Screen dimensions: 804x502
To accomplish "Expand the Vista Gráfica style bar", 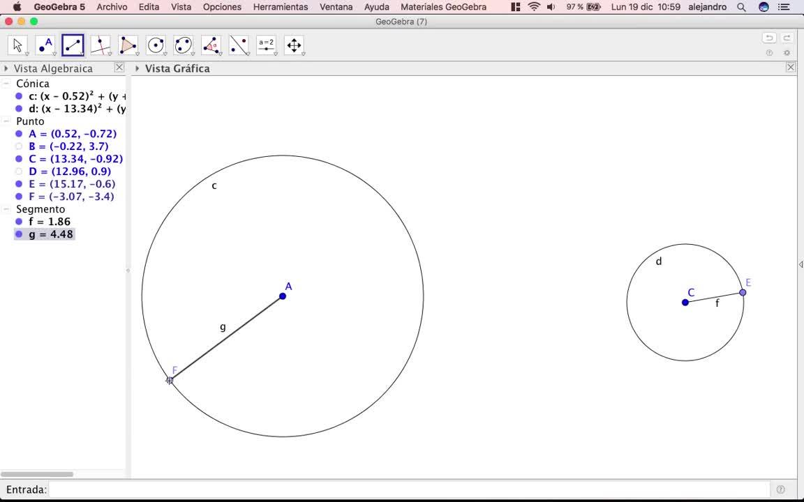I will (137, 68).
